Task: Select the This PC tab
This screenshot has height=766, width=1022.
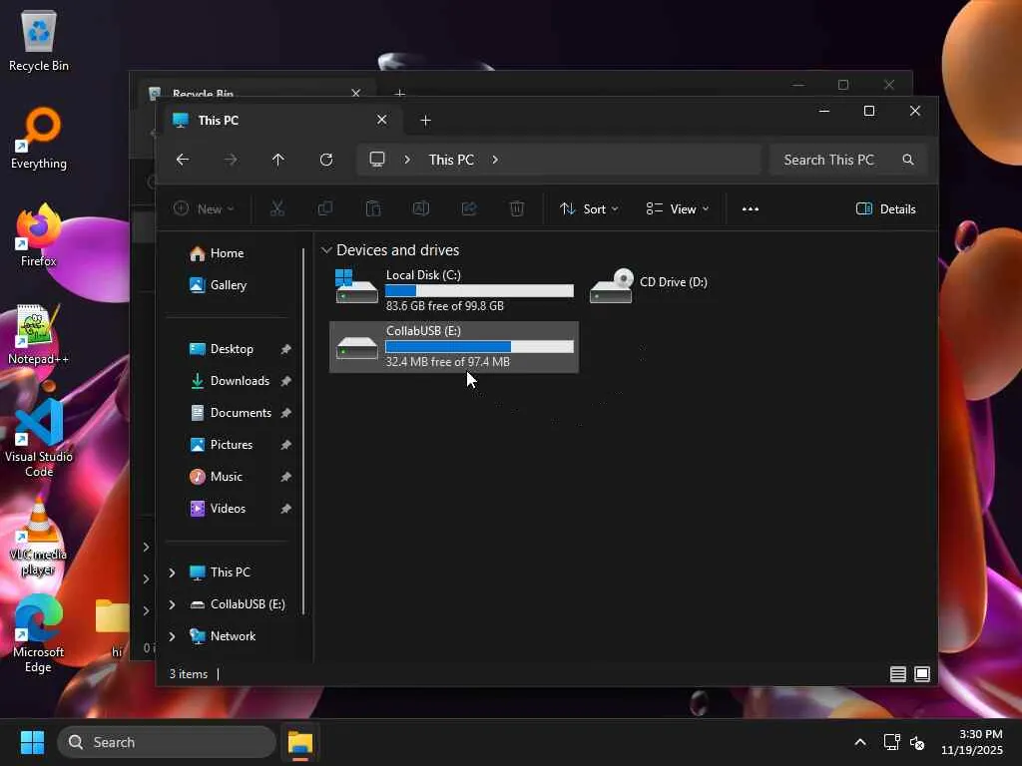Action: click(280, 121)
